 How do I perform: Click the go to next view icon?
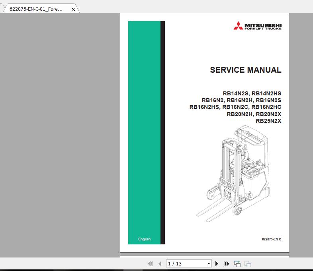click(x=248, y=263)
